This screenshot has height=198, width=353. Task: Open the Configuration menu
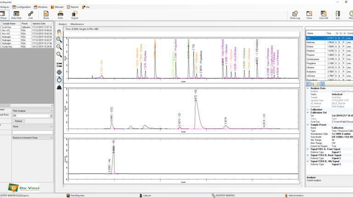22,7
